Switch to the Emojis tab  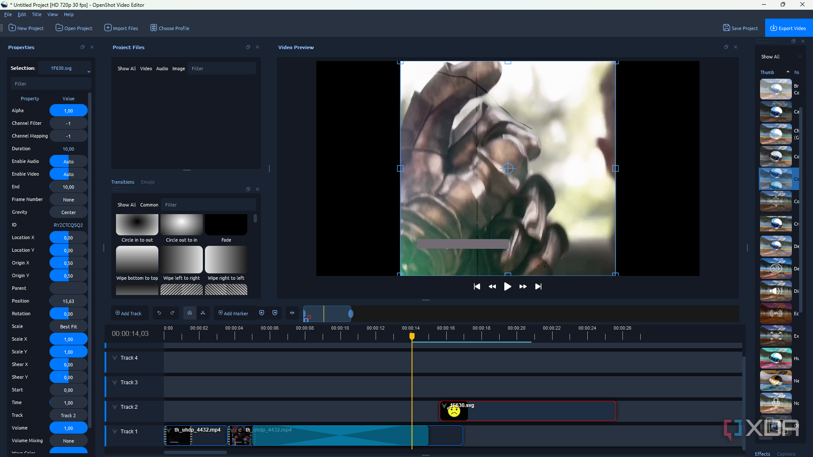tap(147, 182)
